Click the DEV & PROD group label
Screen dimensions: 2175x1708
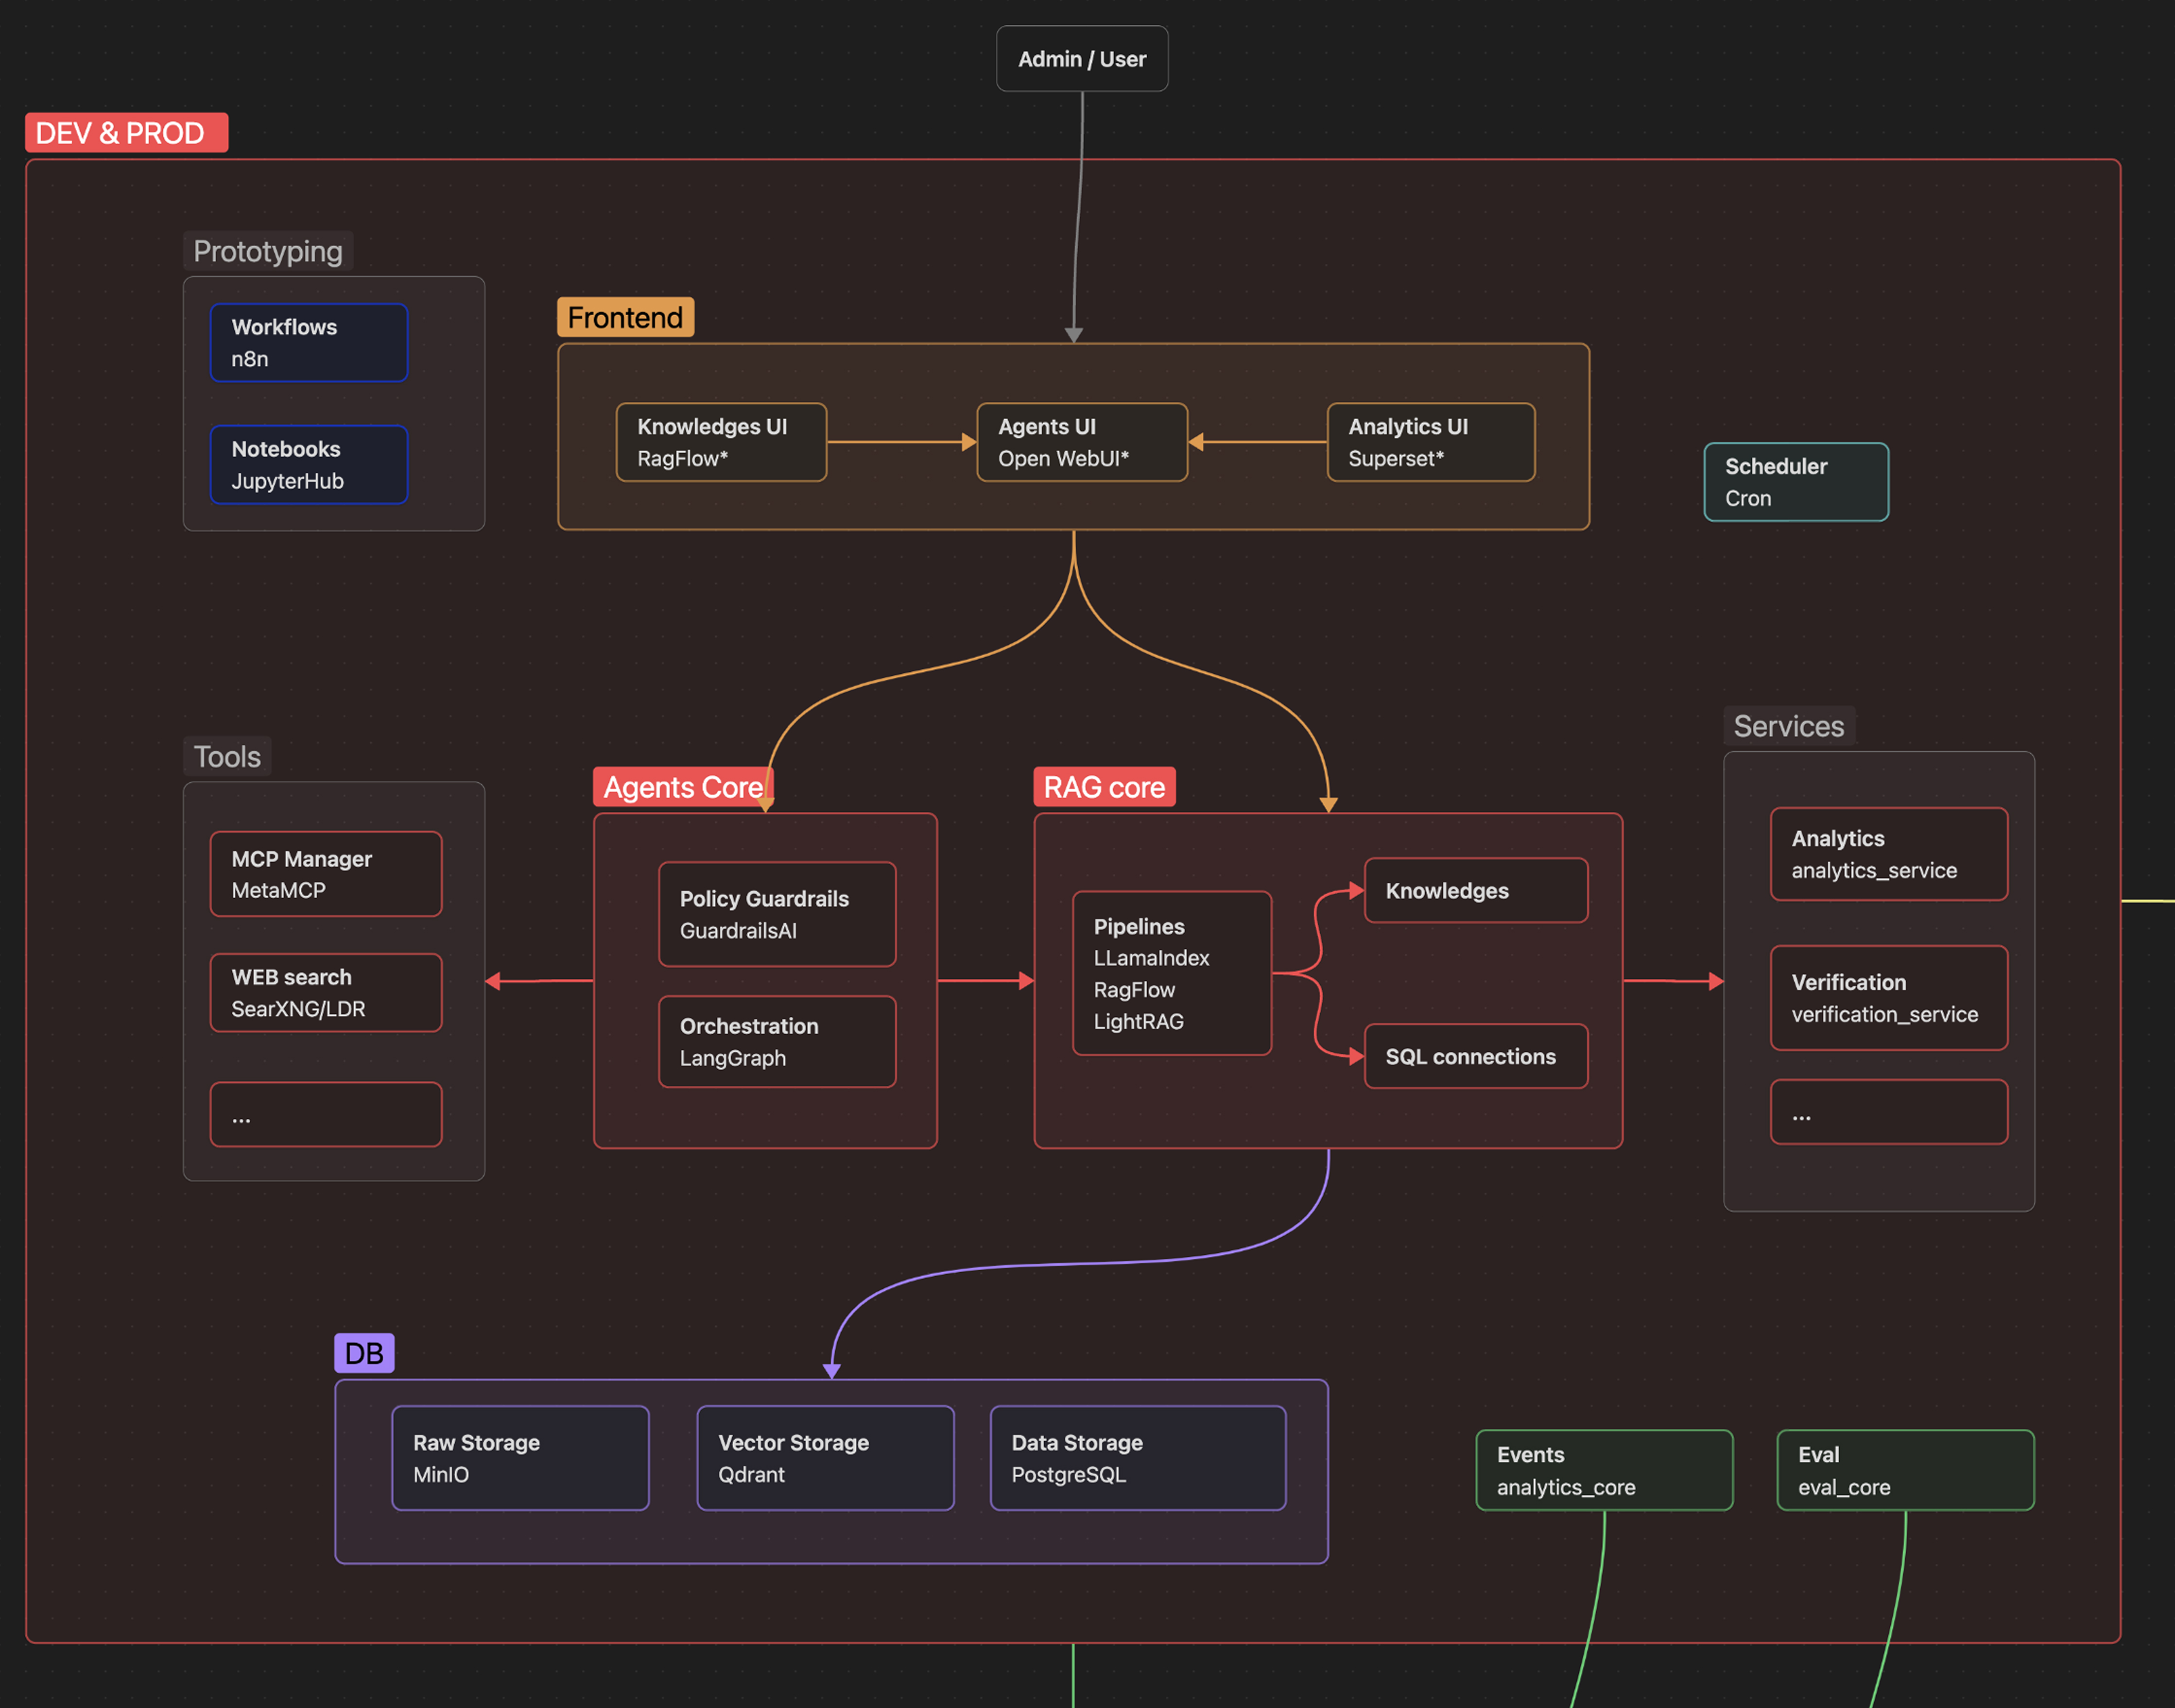pos(126,133)
